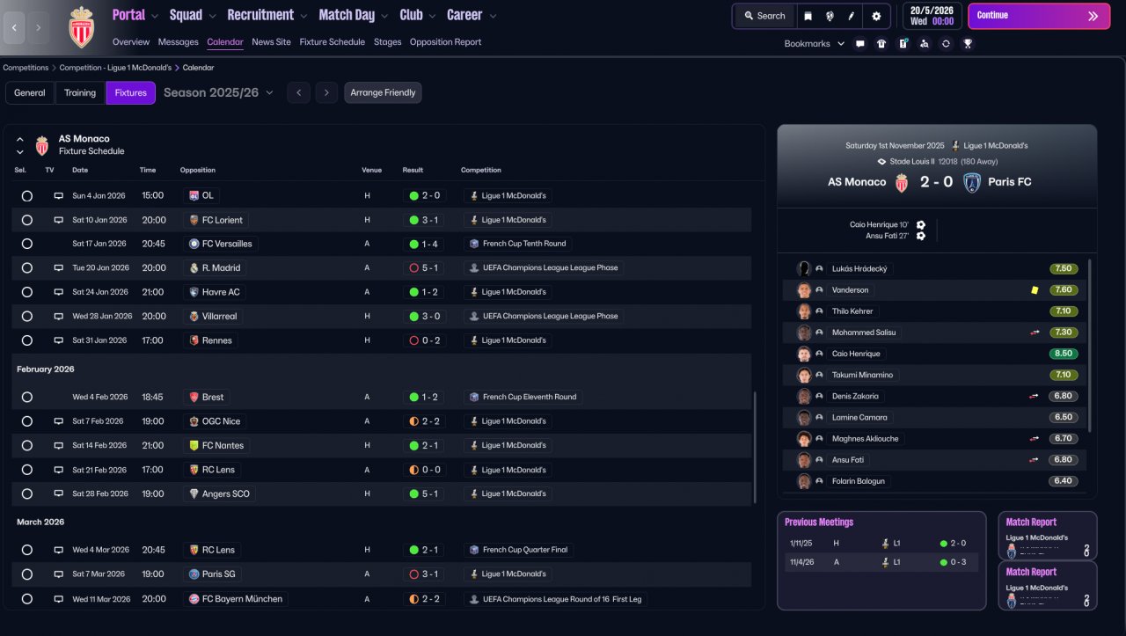Open the Season 2025/26 dropdown
The image size is (1126, 636).
pos(218,92)
